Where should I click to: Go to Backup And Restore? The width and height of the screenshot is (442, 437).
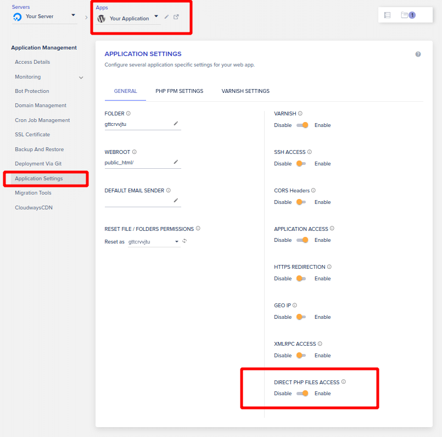(40, 150)
